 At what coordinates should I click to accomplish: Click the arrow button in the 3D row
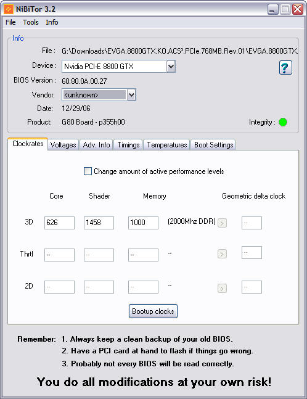pyautogui.click(x=222, y=223)
